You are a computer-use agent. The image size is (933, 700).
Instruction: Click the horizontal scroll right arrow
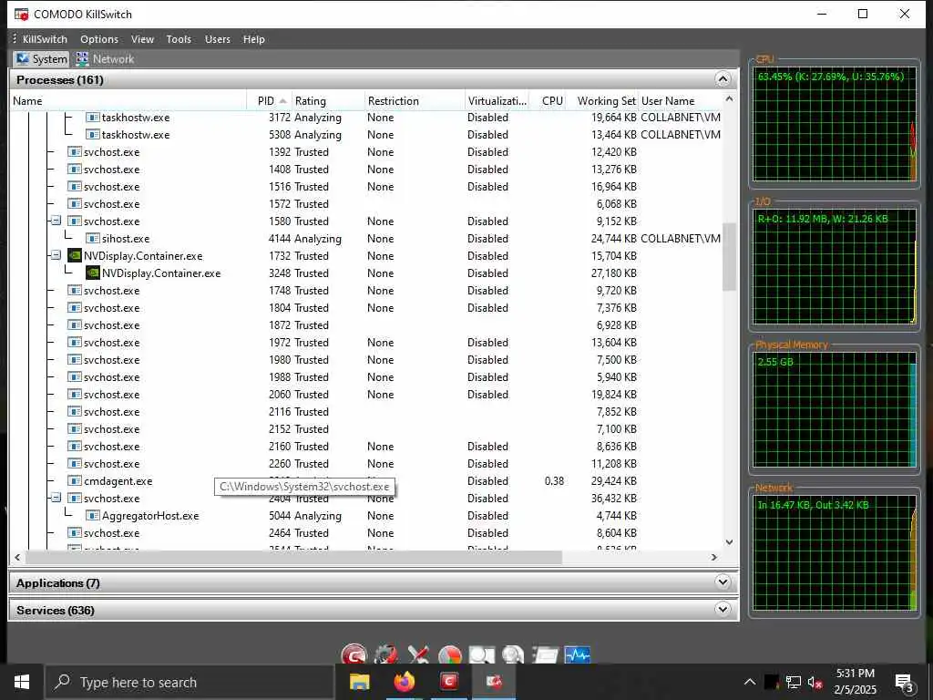(x=714, y=557)
